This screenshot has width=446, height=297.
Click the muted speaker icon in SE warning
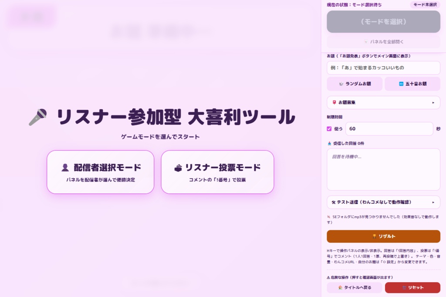point(329,217)
